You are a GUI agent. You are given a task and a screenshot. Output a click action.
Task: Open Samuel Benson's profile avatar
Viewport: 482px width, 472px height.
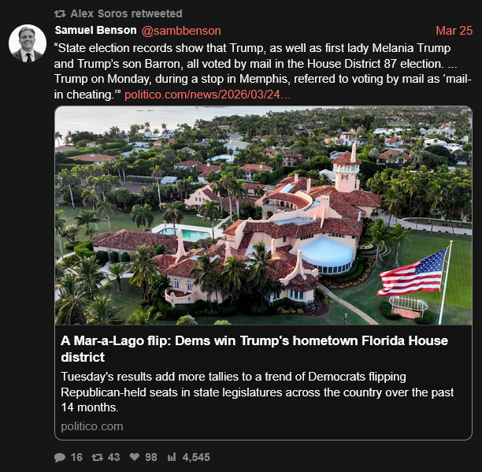[27, 43]
